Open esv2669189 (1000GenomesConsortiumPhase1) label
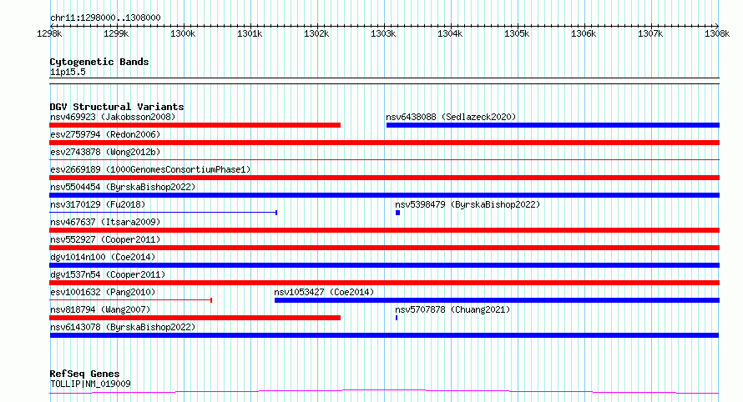The image size is (743, 402). tap(150, 169)
